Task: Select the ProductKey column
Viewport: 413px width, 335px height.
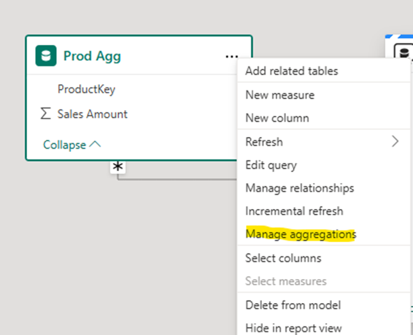Action: [86, 89]
